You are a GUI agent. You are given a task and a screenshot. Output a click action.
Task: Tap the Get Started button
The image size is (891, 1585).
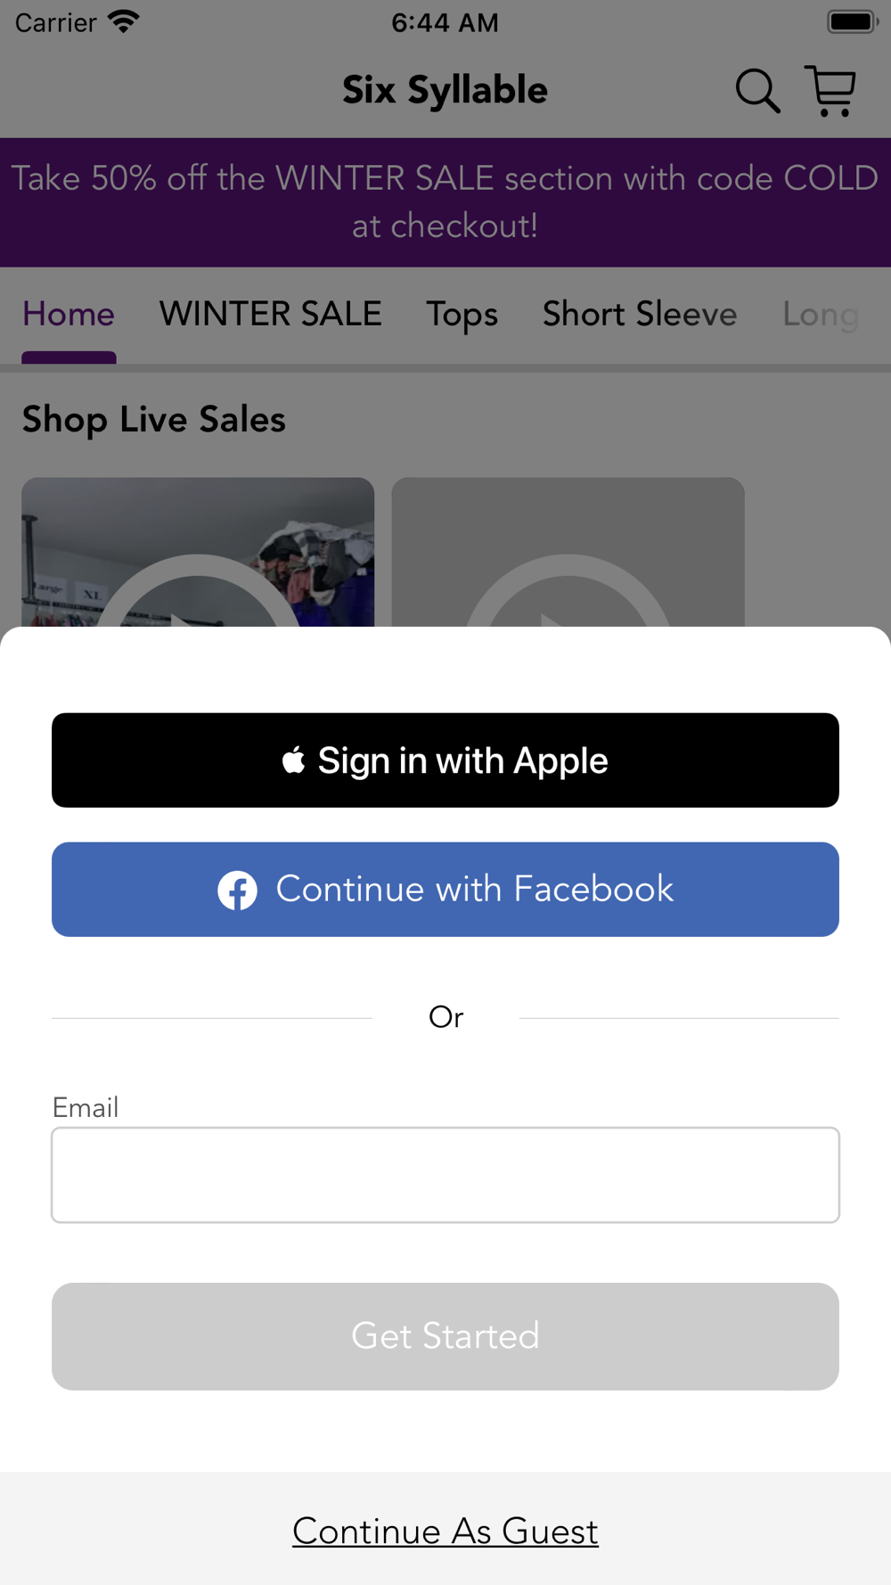(x=445, y=1336)
